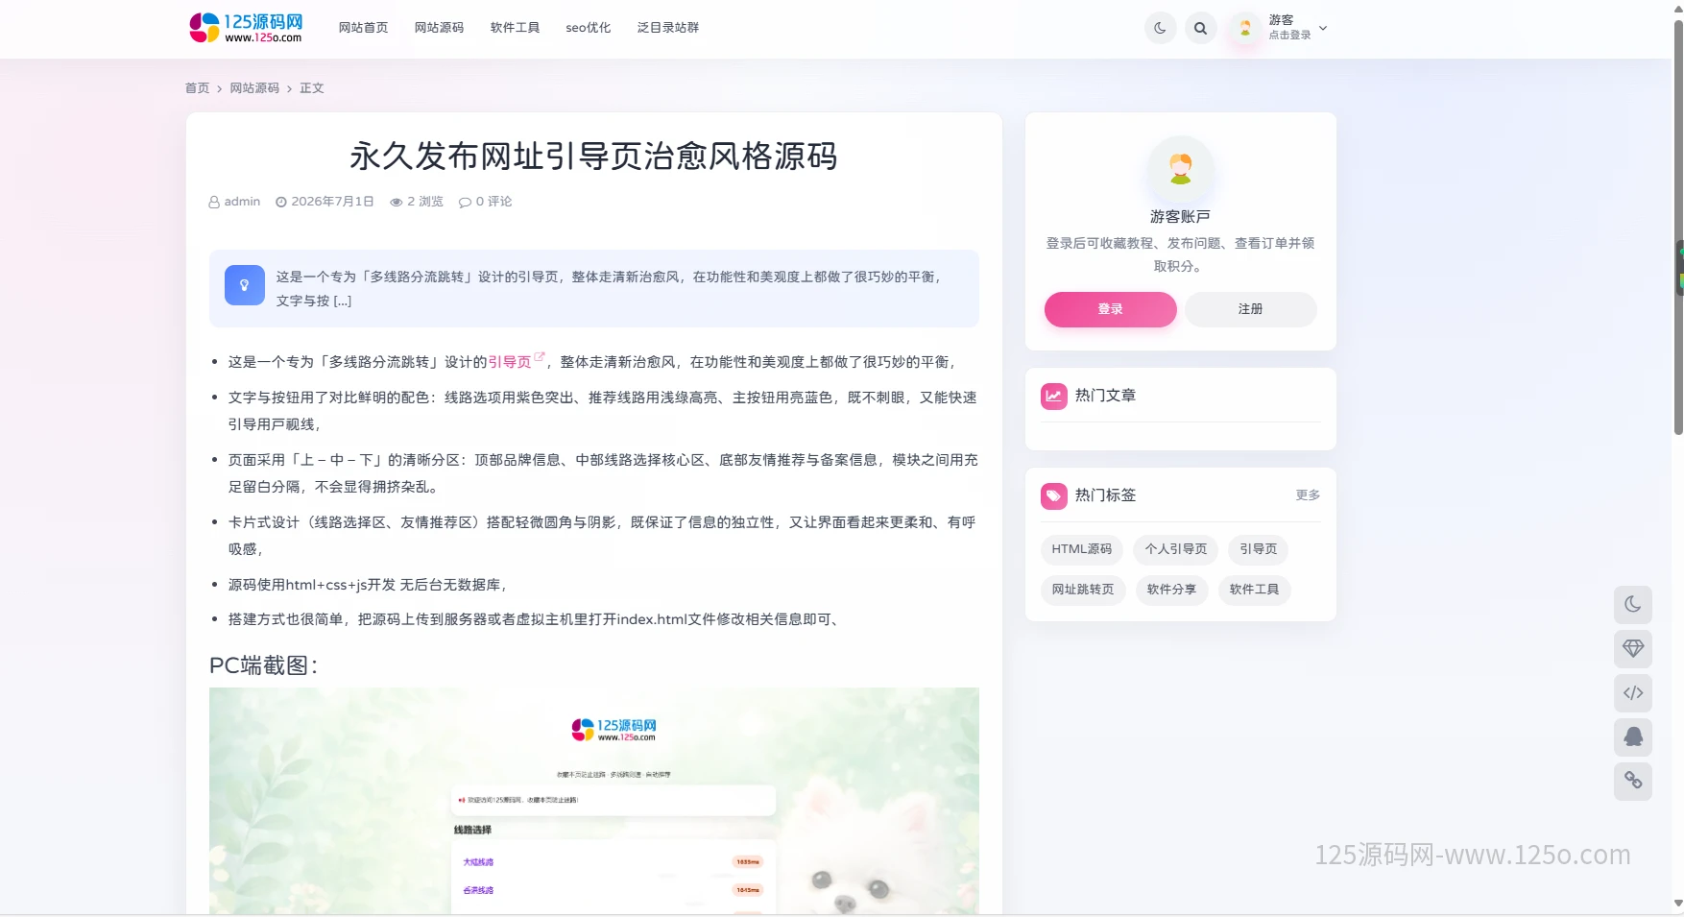1684x917 pixels.
Task: Select the 软件分享 tag
Action: point(1171,590)
